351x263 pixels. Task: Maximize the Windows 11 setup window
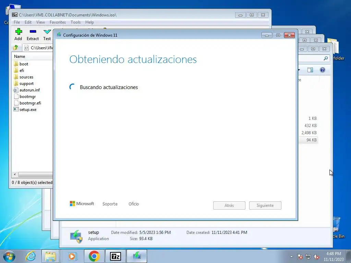click(x=278, y=35)
